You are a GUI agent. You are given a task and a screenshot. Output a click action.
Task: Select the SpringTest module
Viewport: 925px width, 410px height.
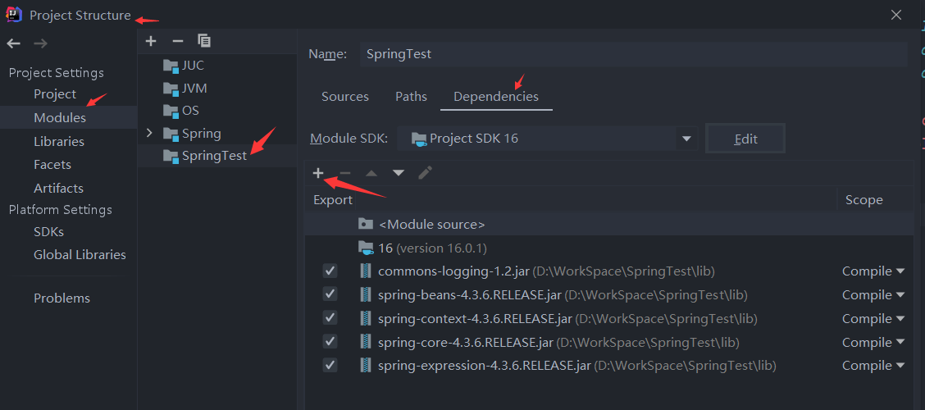pyautogui.click(x=215, y=157)
